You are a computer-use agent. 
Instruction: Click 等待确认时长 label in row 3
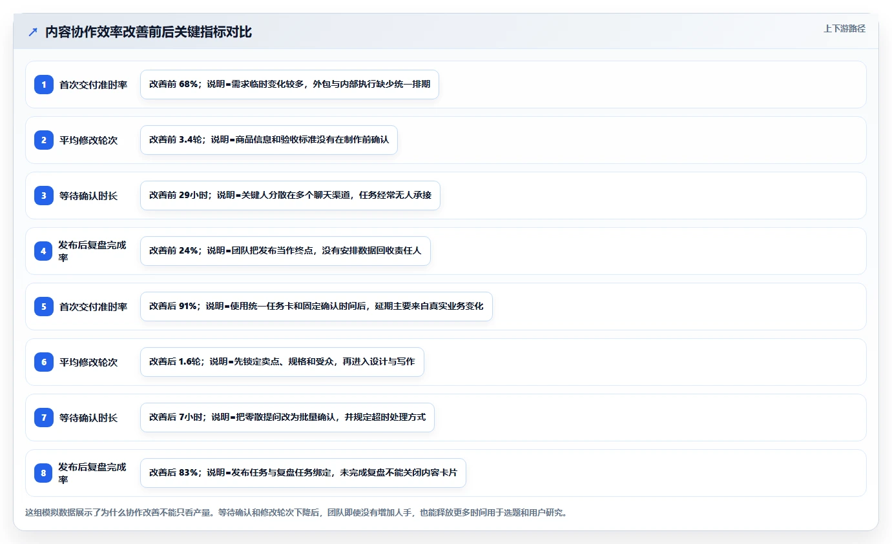pos(88,196)
